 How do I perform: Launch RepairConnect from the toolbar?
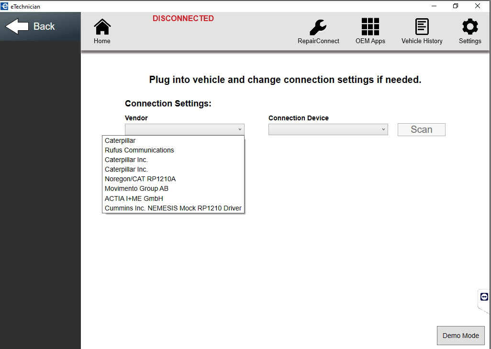click(x=318, y=30)
